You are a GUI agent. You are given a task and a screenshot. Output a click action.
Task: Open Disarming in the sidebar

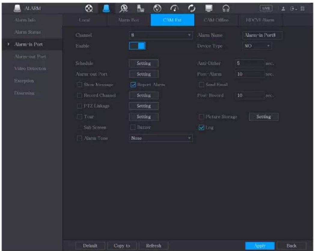tap(24, 93)
